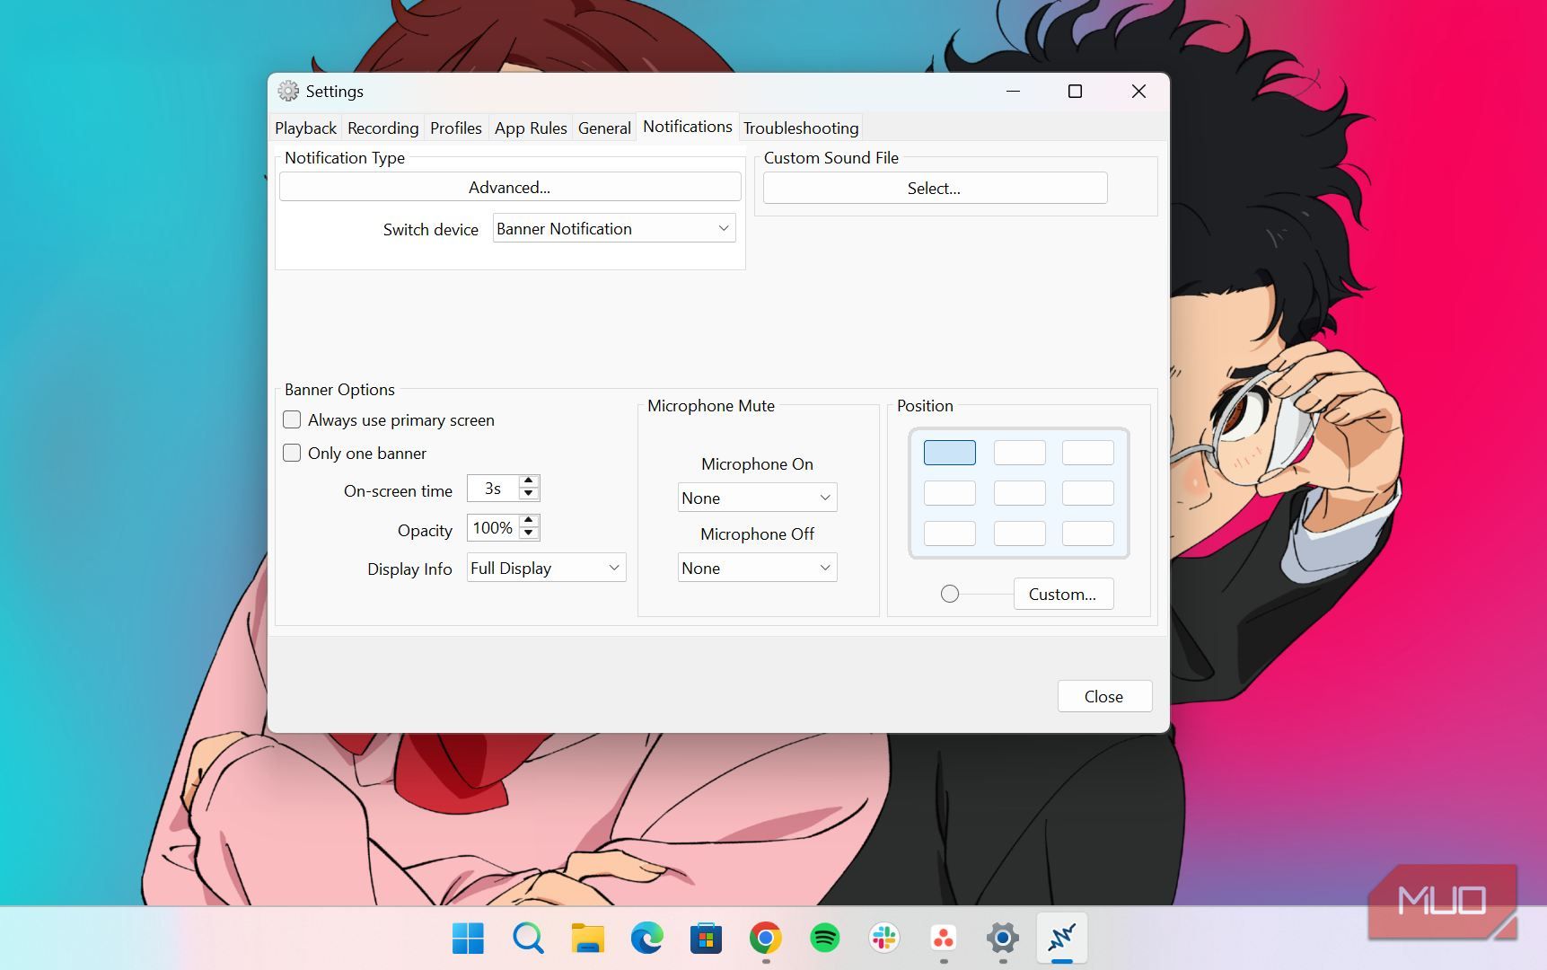Select the bottom-right banner position
Screen dimensions: 1547x970
(x=1088, y=533)
